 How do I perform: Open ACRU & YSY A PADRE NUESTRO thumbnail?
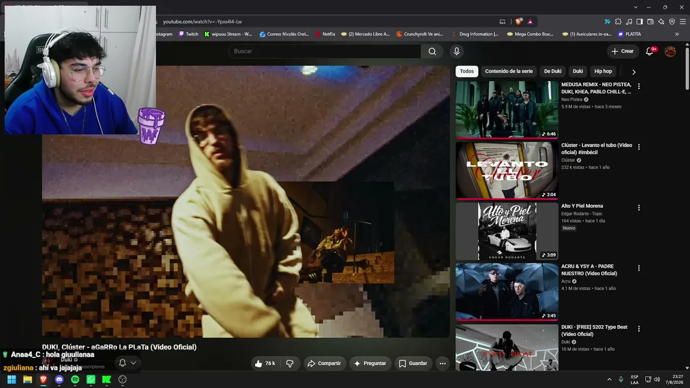[x=507, y=292]
